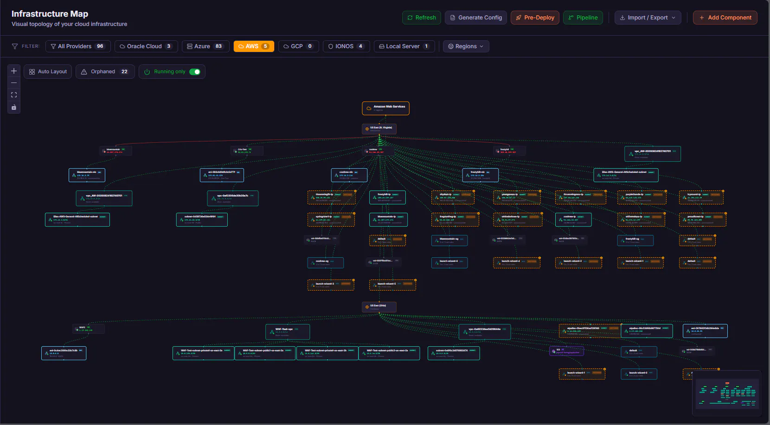This screenshot has height=425, width=770.
Task: Open the Pipeline button
Action: pyautogui.click(x=583, y=18)
